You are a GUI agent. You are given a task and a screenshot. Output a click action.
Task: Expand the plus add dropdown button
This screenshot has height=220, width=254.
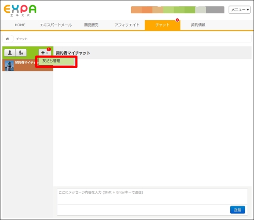click(44, 53)
